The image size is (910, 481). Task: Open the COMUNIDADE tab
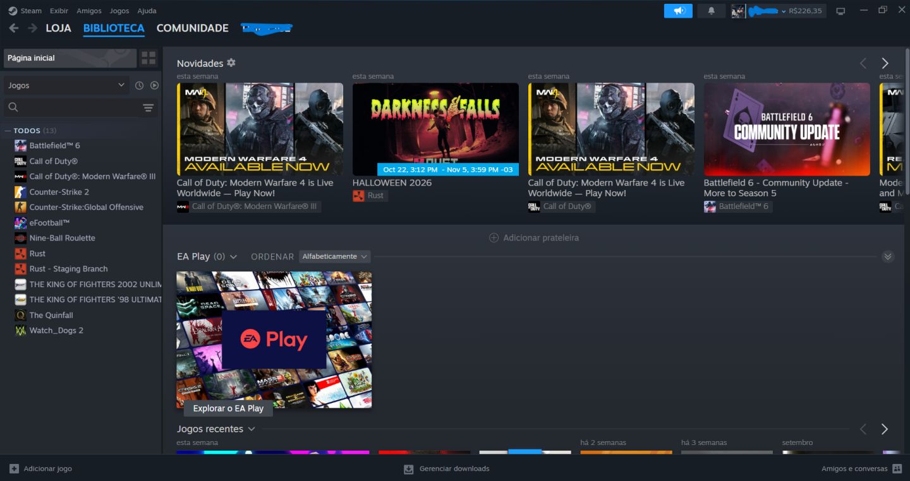(193, 28)
